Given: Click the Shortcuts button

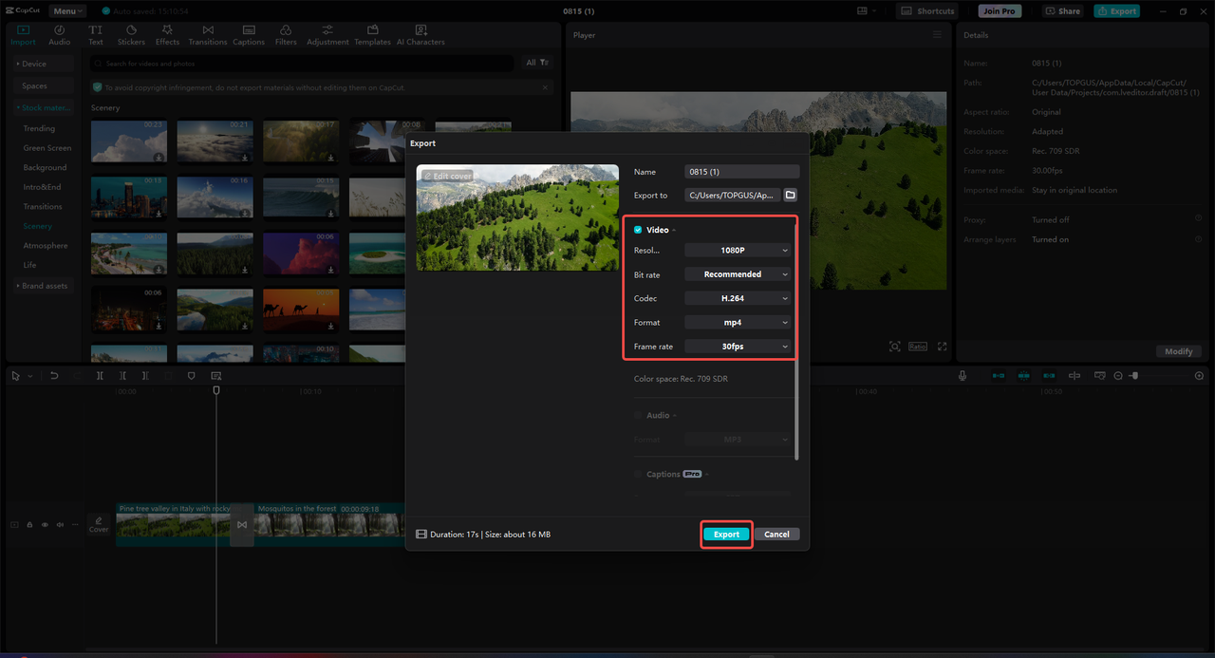Looking at the screenshot, I should 927,11.
